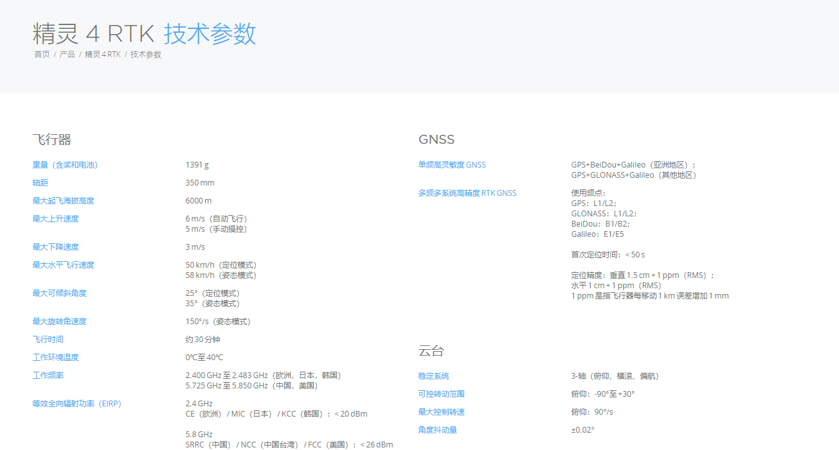Click the Galileo：E1/E5 line
The height and width of the screenshot is (450, 839).
(x=598, y=234)
